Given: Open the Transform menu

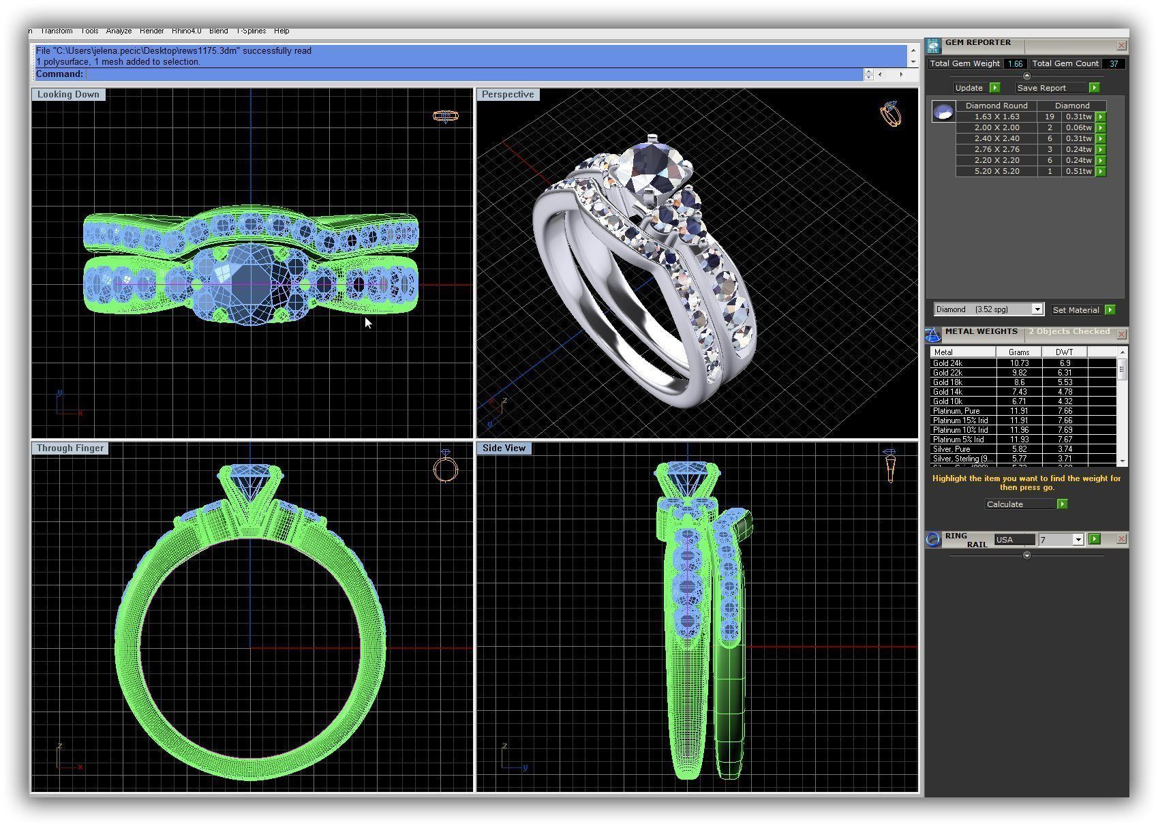Looking at the screenshot, I should [x=56, y=31].
